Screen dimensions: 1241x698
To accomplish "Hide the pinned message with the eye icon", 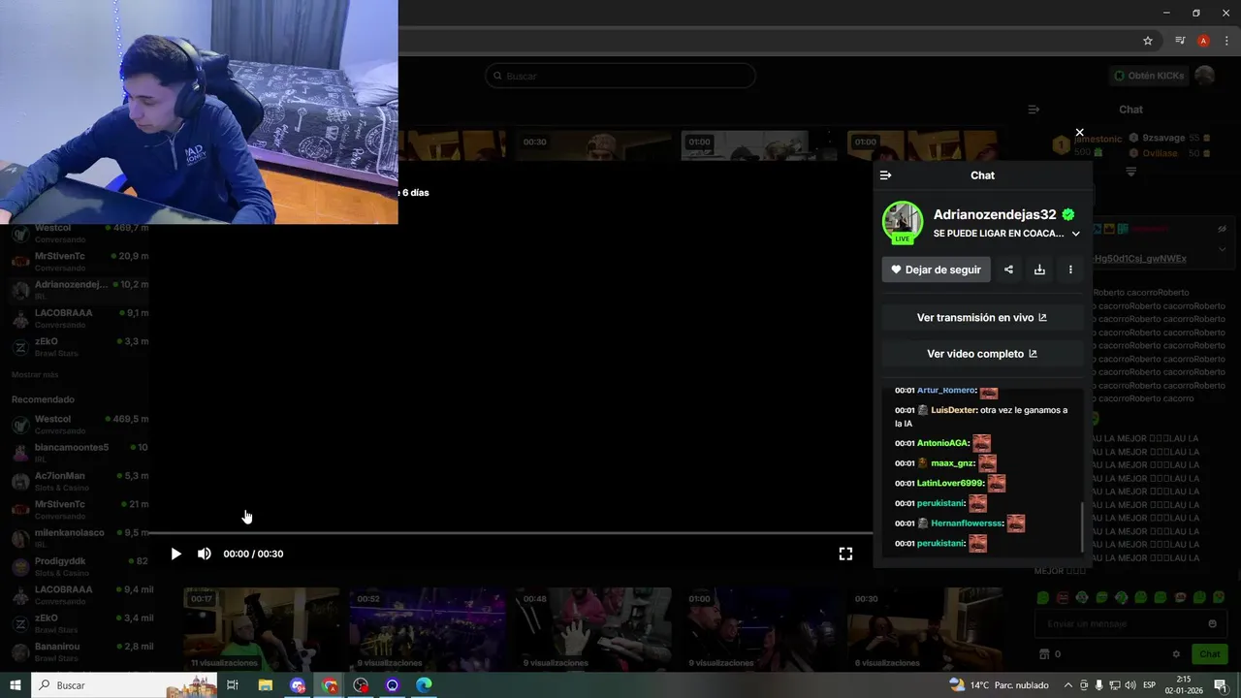I will (1223, 230).
